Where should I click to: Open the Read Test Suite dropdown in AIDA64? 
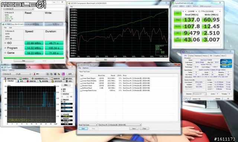(x=88, y=125)
